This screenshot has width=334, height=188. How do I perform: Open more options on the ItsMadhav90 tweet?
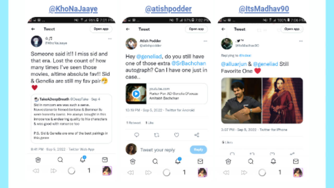pyautogui.click(x=301, y=41)
